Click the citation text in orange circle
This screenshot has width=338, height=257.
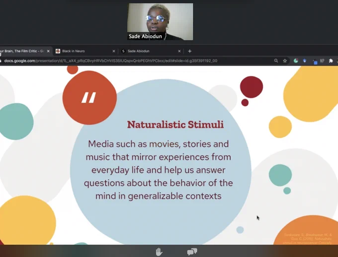click(308, 239)
